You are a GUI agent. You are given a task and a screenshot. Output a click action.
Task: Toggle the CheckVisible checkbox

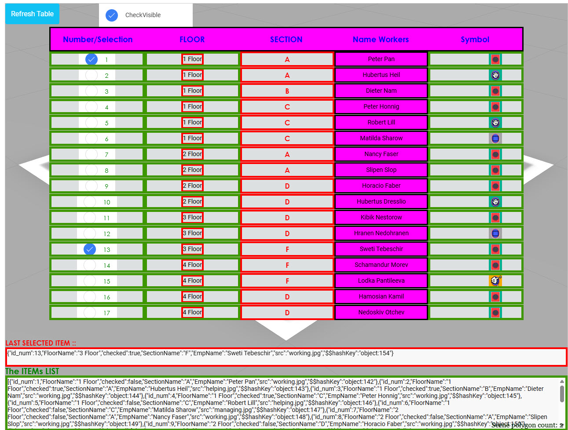111,15
